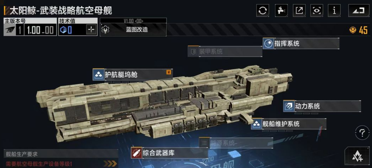This screenshot has width=372, height=168.
Task: Open the paint spray skin icon
Action: tap(281, 11)
